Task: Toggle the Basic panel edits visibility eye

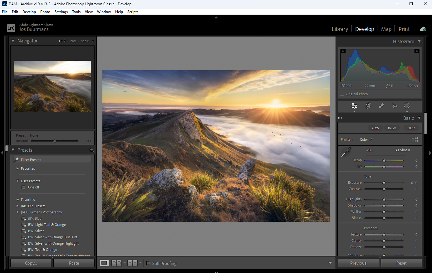Action: point(340,118)
